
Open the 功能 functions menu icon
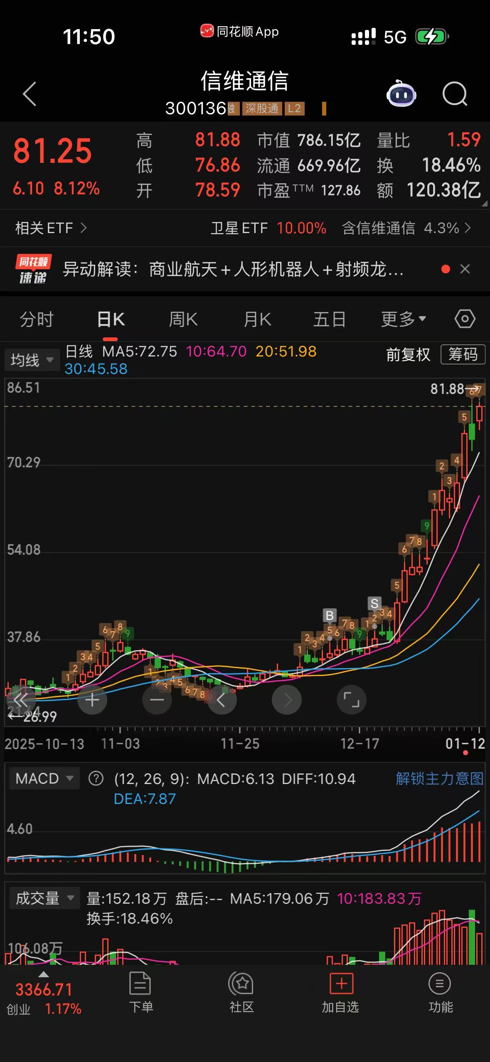pos(440,993)
